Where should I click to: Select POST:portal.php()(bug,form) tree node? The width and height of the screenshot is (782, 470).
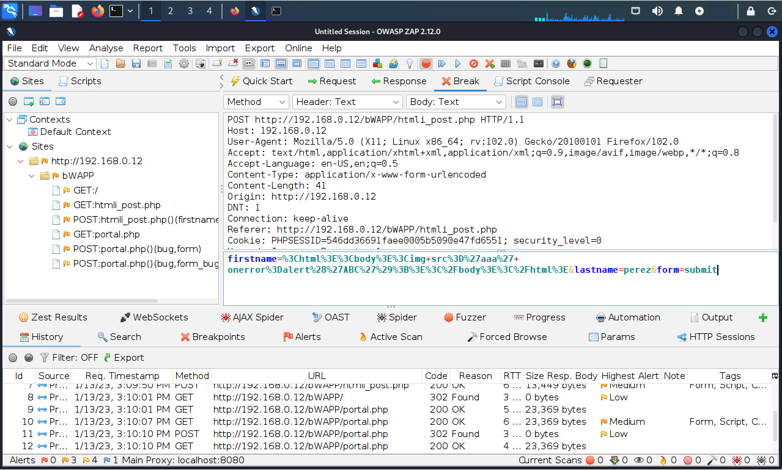coord(137,249)
